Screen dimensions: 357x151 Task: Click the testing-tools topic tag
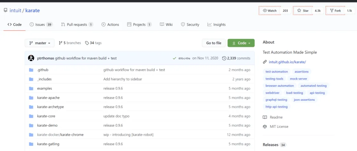click(x=274, y=79)
